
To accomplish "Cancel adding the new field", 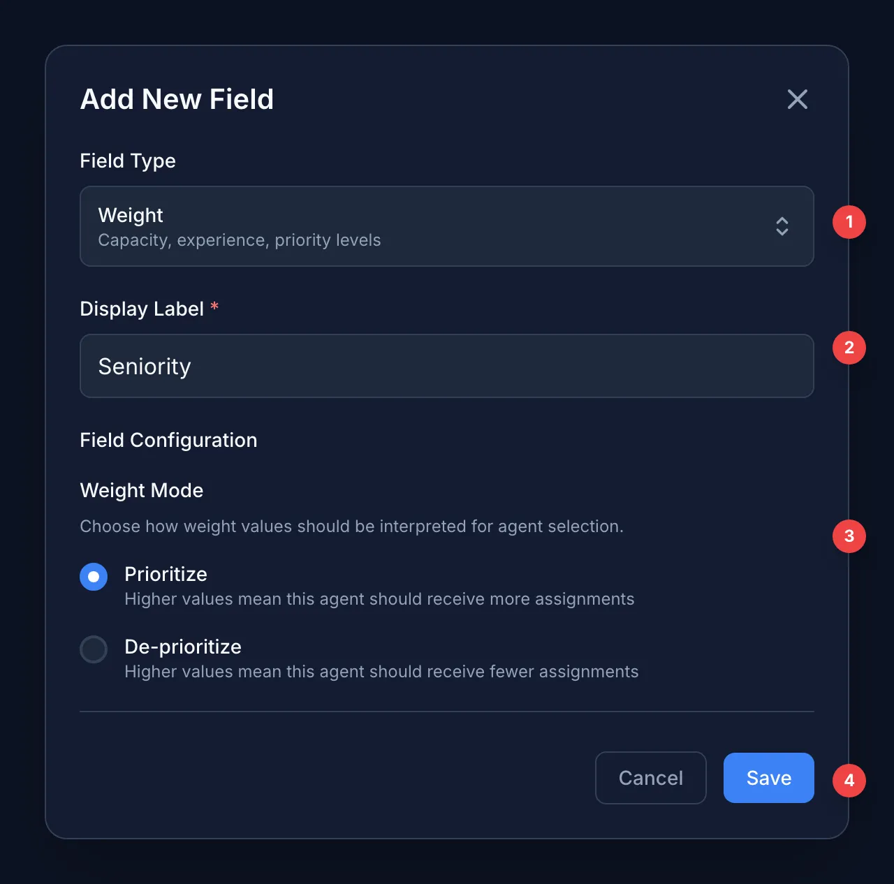I will pyautogui.click(x=650, y=778).
